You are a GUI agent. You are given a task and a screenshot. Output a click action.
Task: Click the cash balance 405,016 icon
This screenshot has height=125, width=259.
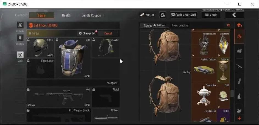coord(142,15)
